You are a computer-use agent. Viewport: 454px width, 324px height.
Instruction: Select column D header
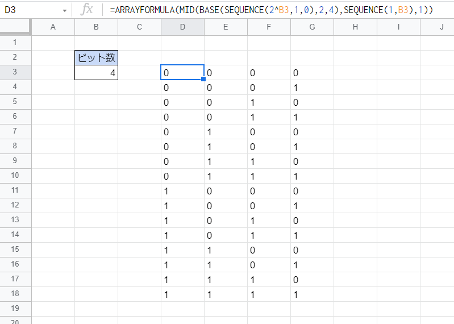coord(182,27)
